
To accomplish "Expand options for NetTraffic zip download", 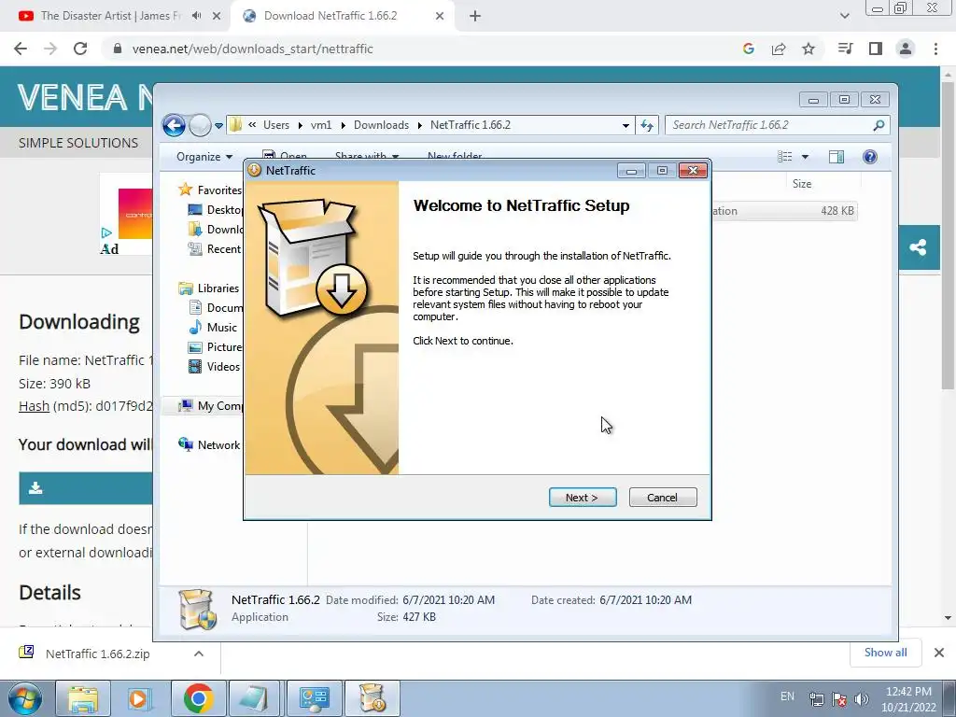I will tap(199, 654).
